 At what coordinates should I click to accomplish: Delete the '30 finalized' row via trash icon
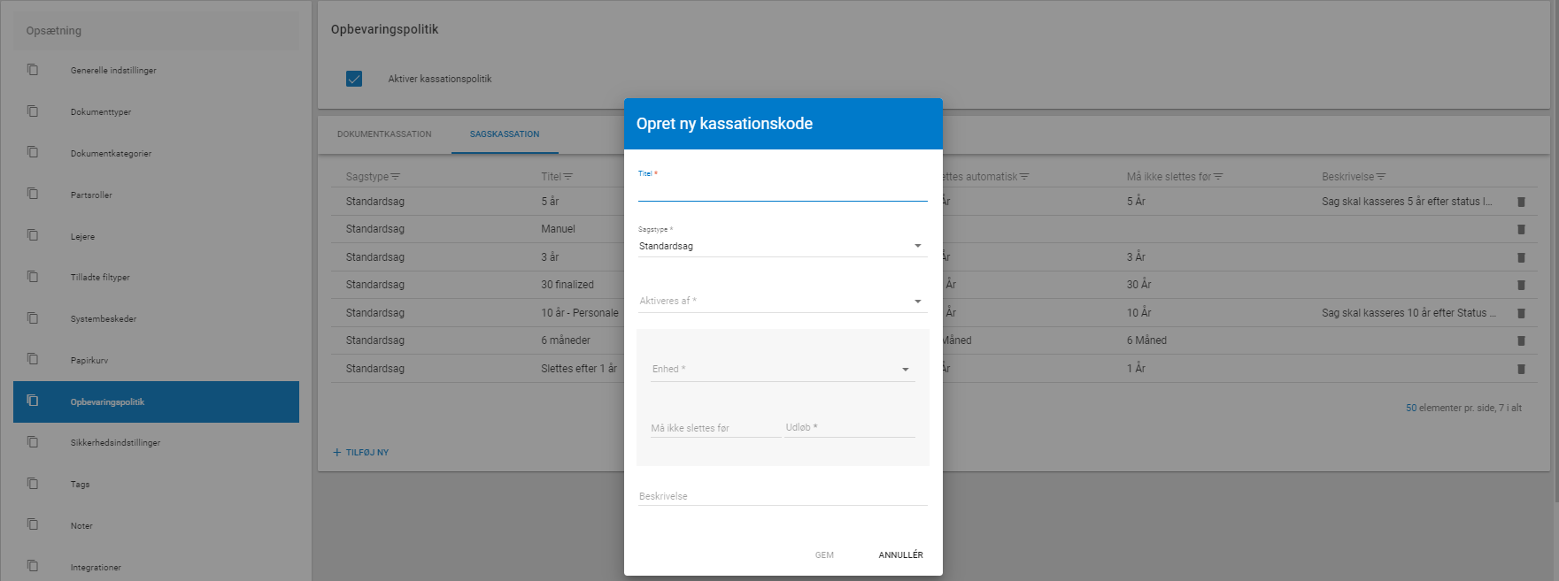[x=1522, y=285]
